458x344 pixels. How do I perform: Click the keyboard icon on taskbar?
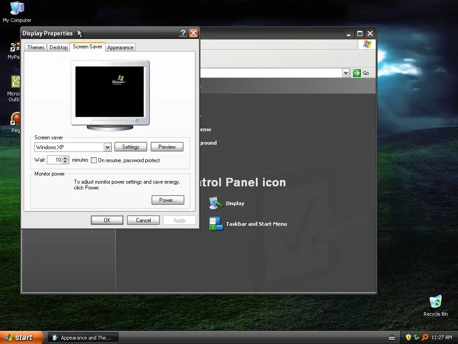tap(392, 338)
